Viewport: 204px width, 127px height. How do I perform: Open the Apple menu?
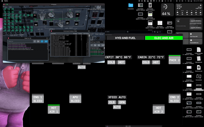2,1
